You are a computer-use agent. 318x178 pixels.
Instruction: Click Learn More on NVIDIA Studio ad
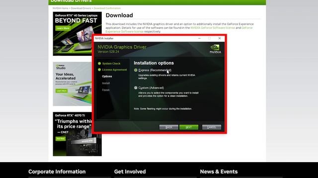pos(62,91)
